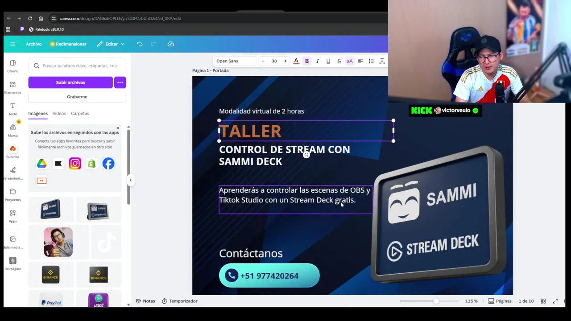The image size is (571, 321).
Task: Click the Redimensionar button
Action: (x=68, y=44)
